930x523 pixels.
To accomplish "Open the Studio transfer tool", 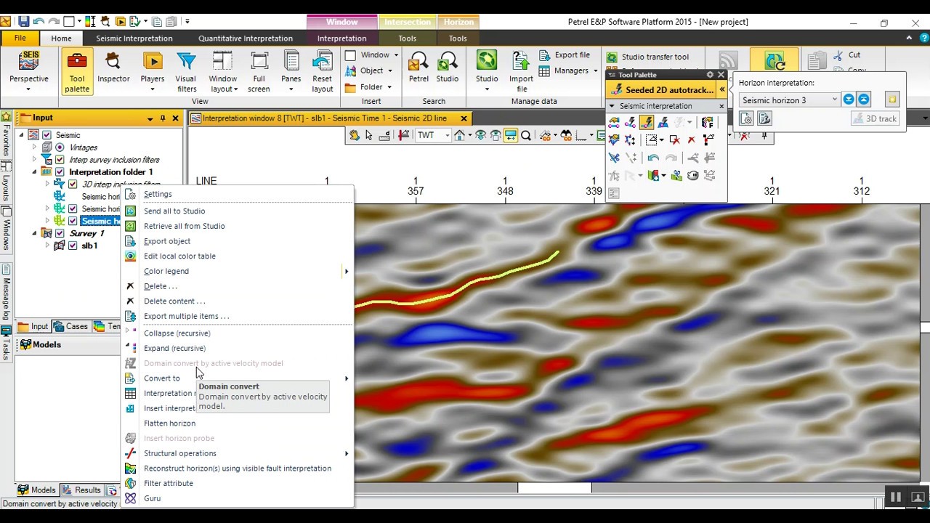I will pyautogui.click(x=647, y=57).
